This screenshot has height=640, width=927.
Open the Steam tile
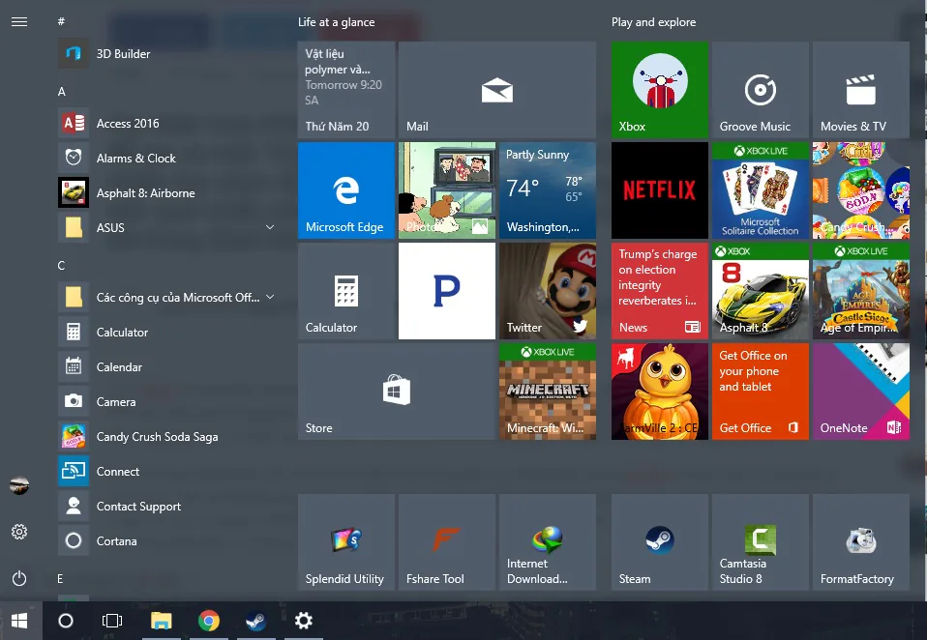(x=660, y=542)
